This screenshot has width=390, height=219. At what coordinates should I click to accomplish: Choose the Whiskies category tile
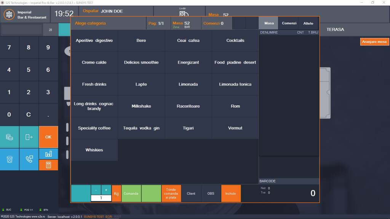(x=94, y=150)
